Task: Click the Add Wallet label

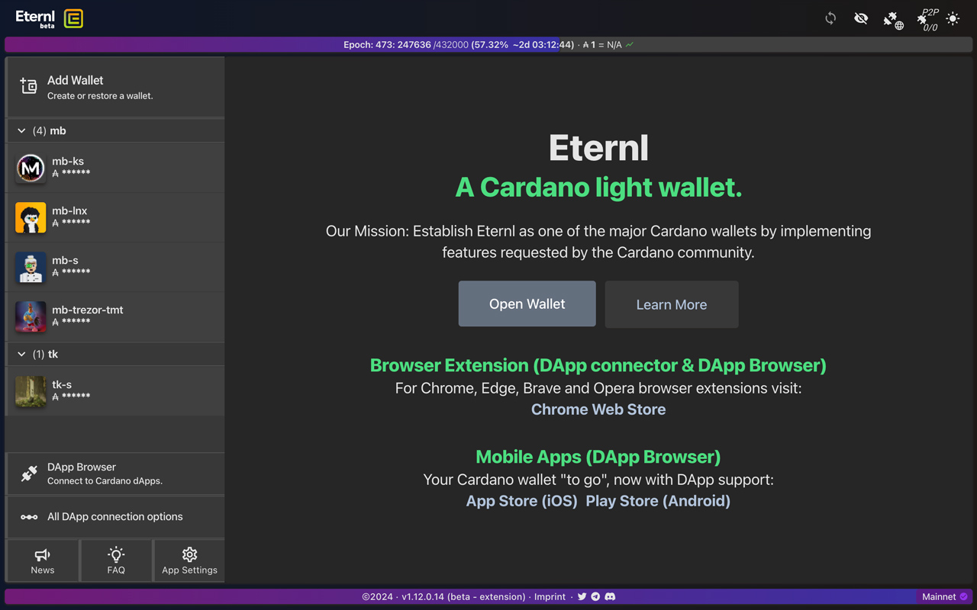Action: point(75,80)
